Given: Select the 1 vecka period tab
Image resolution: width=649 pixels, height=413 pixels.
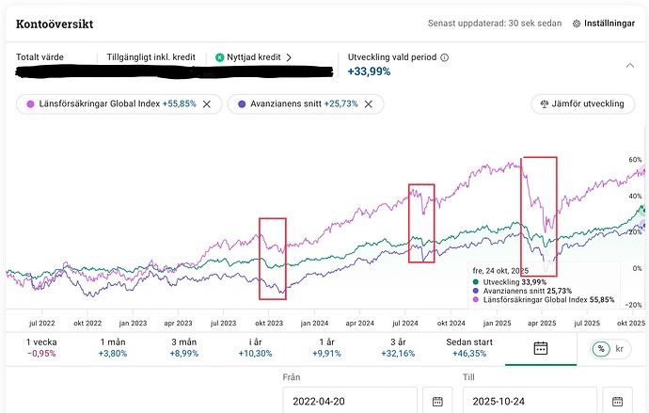Looking at the screenshot, I should 40,347.
